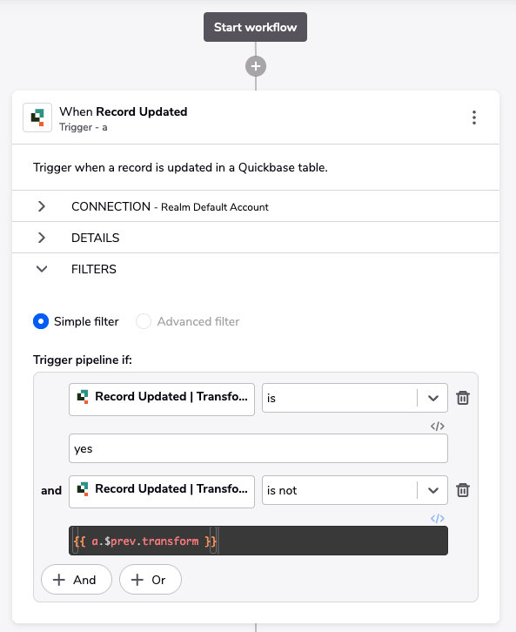516x632 pixels.
Task: Open the 'is not' operator dropdown
Action: 355,490
